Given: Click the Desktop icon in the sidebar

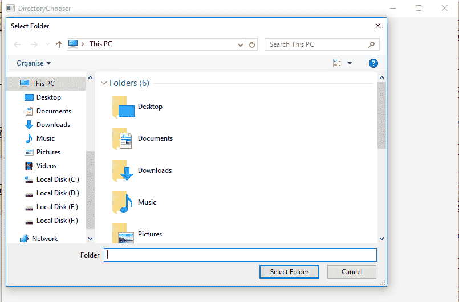Looking at the screenshot, I should (29, 97).
